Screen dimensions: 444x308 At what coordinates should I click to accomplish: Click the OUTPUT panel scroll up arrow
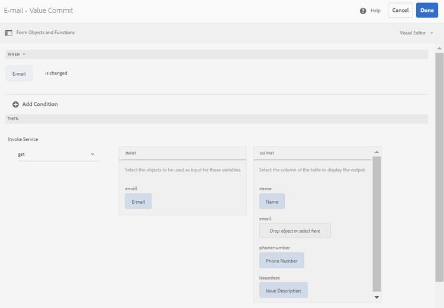click(377, 152)
